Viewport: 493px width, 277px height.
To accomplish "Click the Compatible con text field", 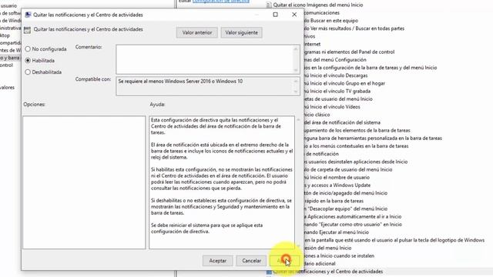I will click(204, 86).
